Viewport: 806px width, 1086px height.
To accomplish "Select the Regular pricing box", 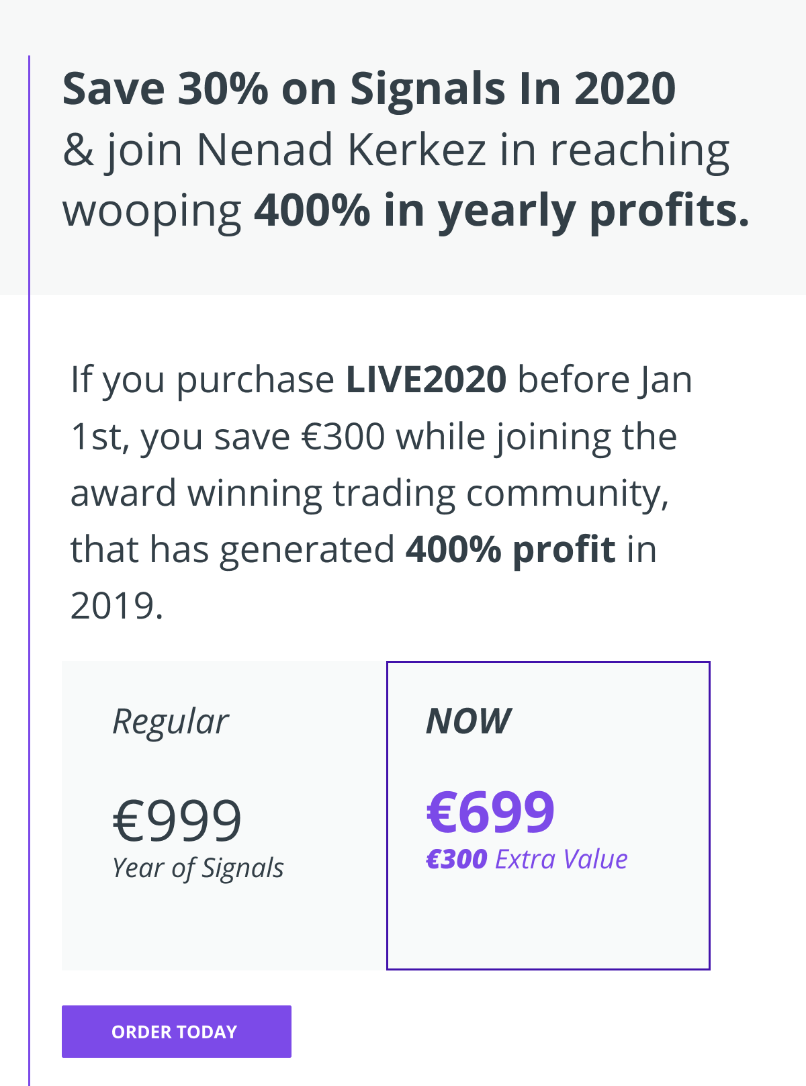I will [x=224, y=815].
